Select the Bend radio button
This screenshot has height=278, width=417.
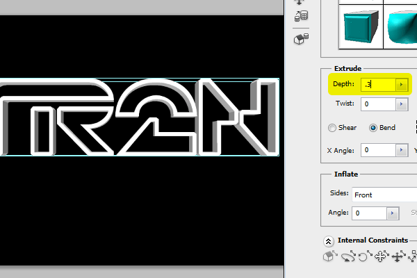373,128
